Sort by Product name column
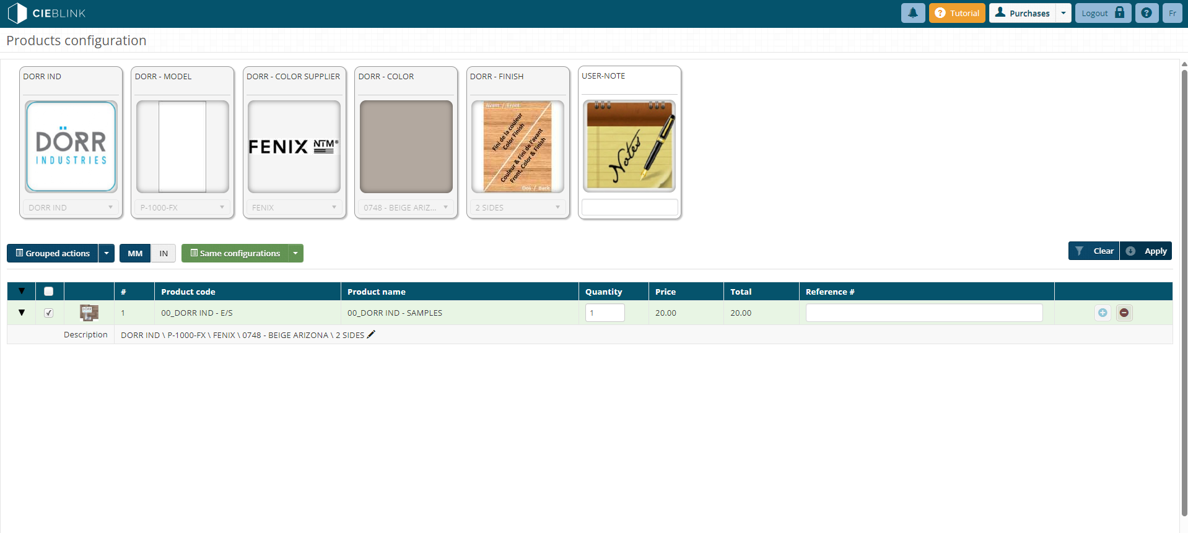 (x=460, y=292)
